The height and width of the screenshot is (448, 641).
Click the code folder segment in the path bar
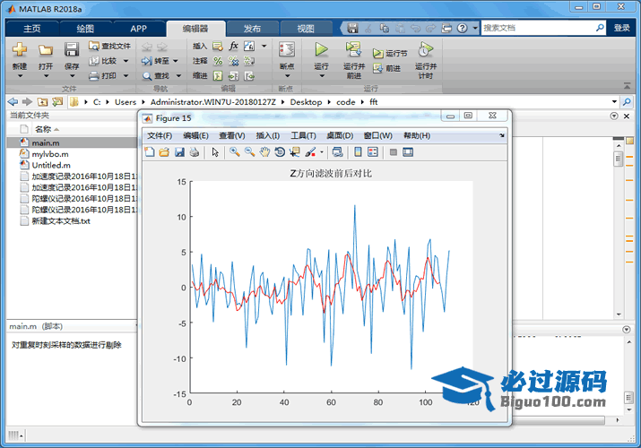(x=345, y=102)
